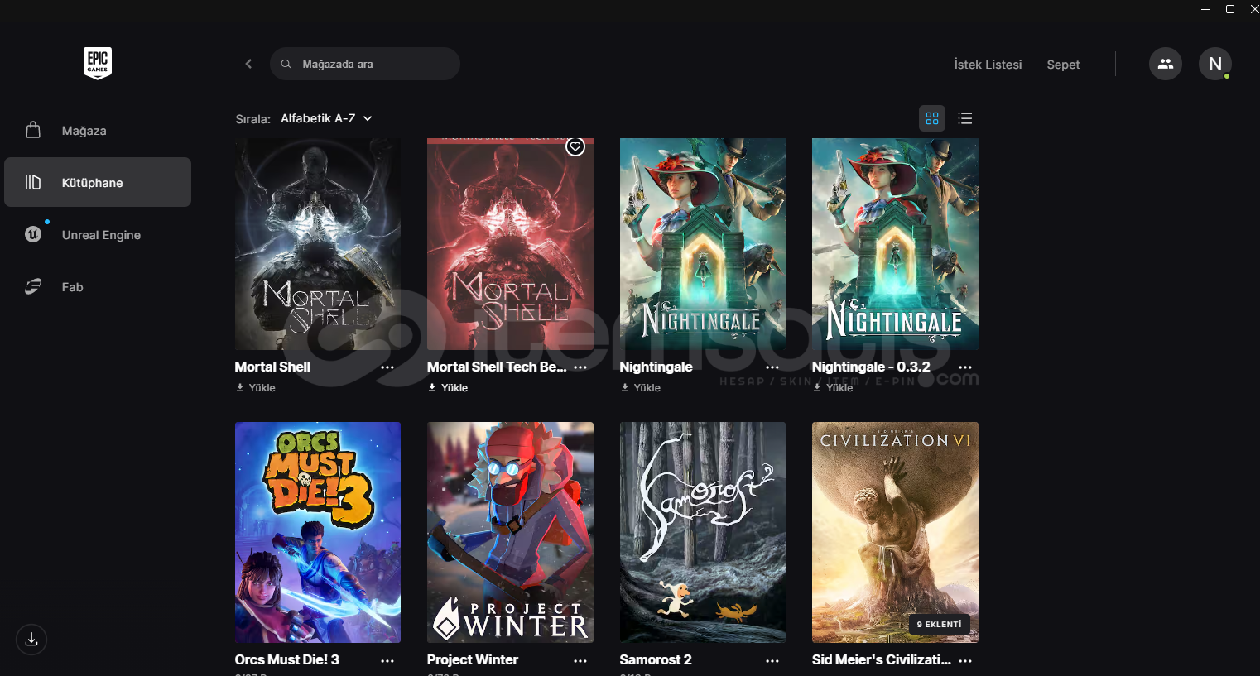Open the downloads manager icon

tap(31, 639)
